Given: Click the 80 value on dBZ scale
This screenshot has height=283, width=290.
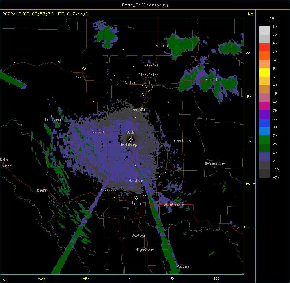Looking at the screenshot, I should click(275, 27).
